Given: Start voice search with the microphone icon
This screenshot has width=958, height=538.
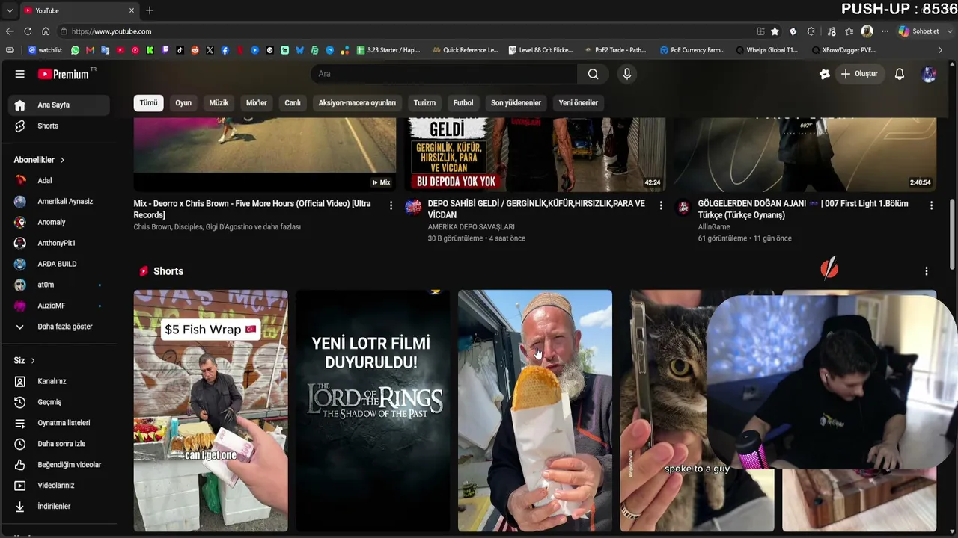Looking at the screenshot, I should [x=627, y=74].
